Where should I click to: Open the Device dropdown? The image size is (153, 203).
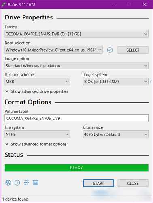tap(76, 34)
